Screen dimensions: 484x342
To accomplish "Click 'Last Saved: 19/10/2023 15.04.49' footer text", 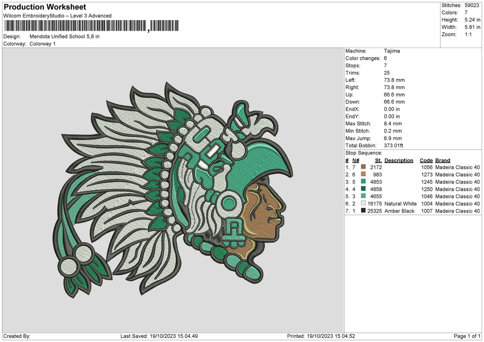I will click(x=159, y=336).
